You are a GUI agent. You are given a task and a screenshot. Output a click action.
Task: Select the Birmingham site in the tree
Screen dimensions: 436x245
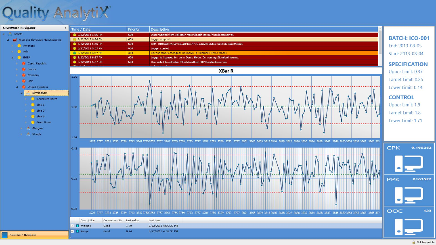[x=40, y=93]
